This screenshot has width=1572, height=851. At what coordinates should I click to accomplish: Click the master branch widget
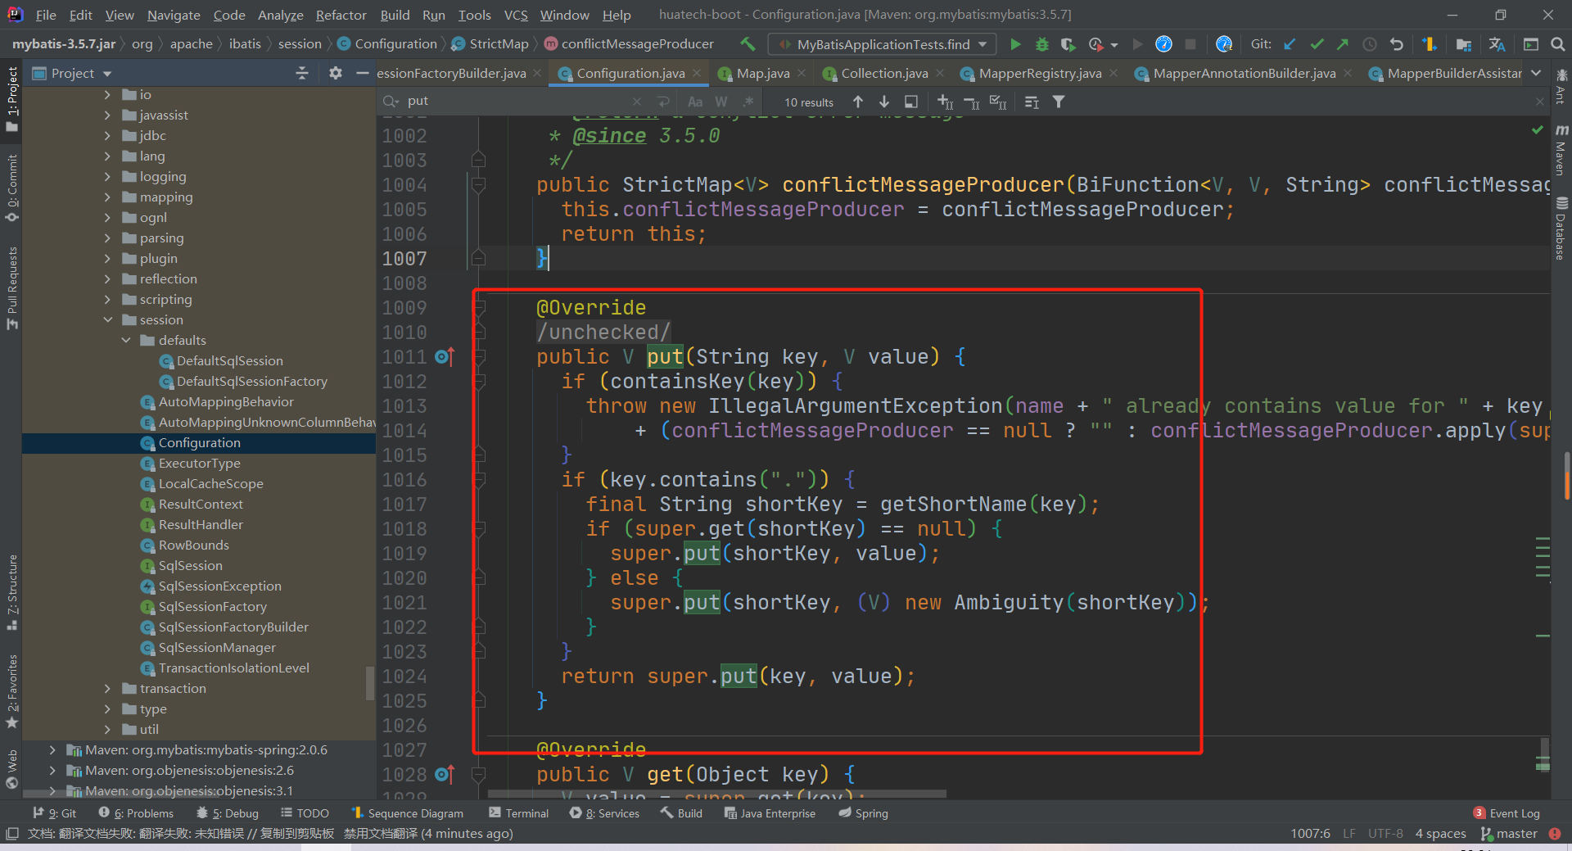click(x=1510, y=833)
